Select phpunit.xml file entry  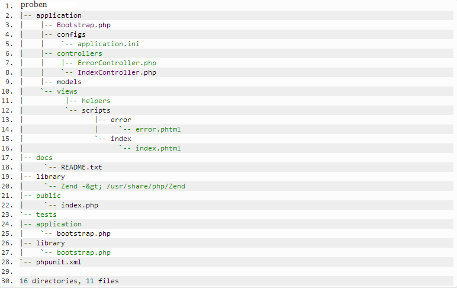[59, 262]
